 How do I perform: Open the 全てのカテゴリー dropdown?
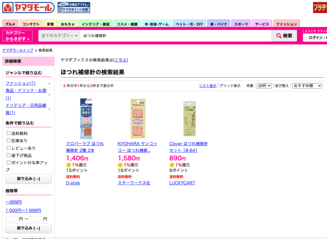click(59, 36)
